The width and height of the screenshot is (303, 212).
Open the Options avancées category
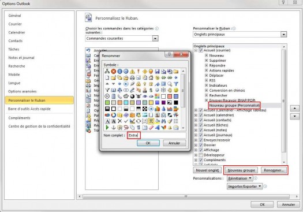pos(23,91)
